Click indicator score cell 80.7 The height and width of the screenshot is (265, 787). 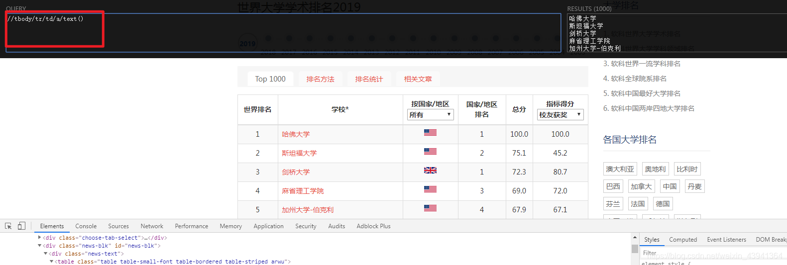560,172
